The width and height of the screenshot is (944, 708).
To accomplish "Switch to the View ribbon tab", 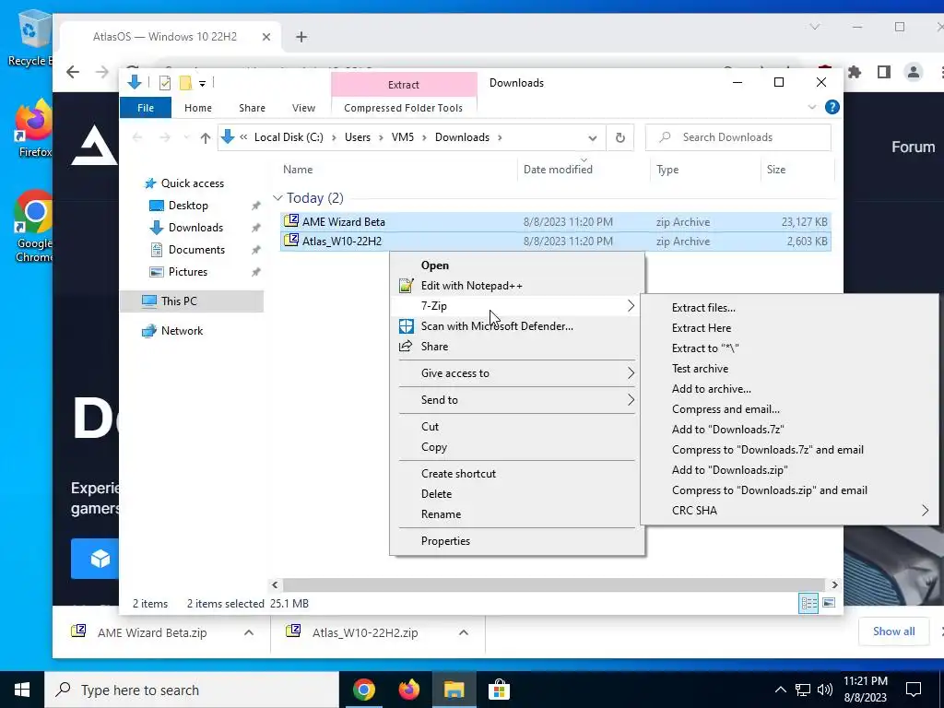I will coord(303,108).
